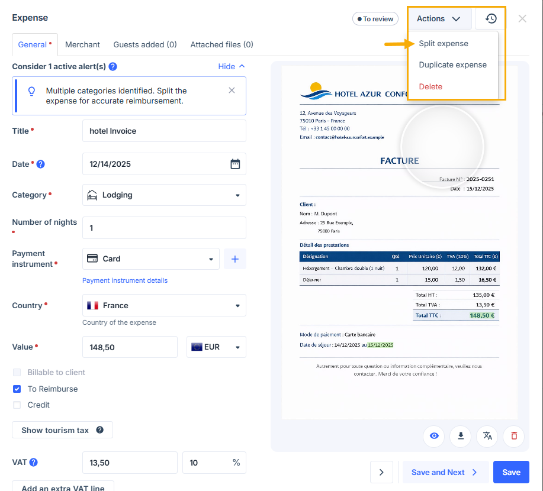Select Split expense from the menu

[444, 44]
